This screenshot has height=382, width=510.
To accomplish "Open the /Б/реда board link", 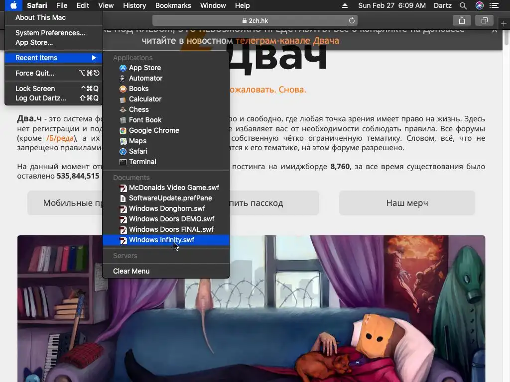I will pos(60,138).
